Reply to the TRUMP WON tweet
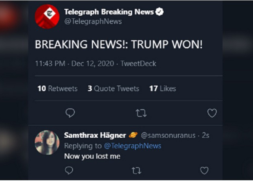The width and height of the screenshot is (253, 181). pos(70,113)
